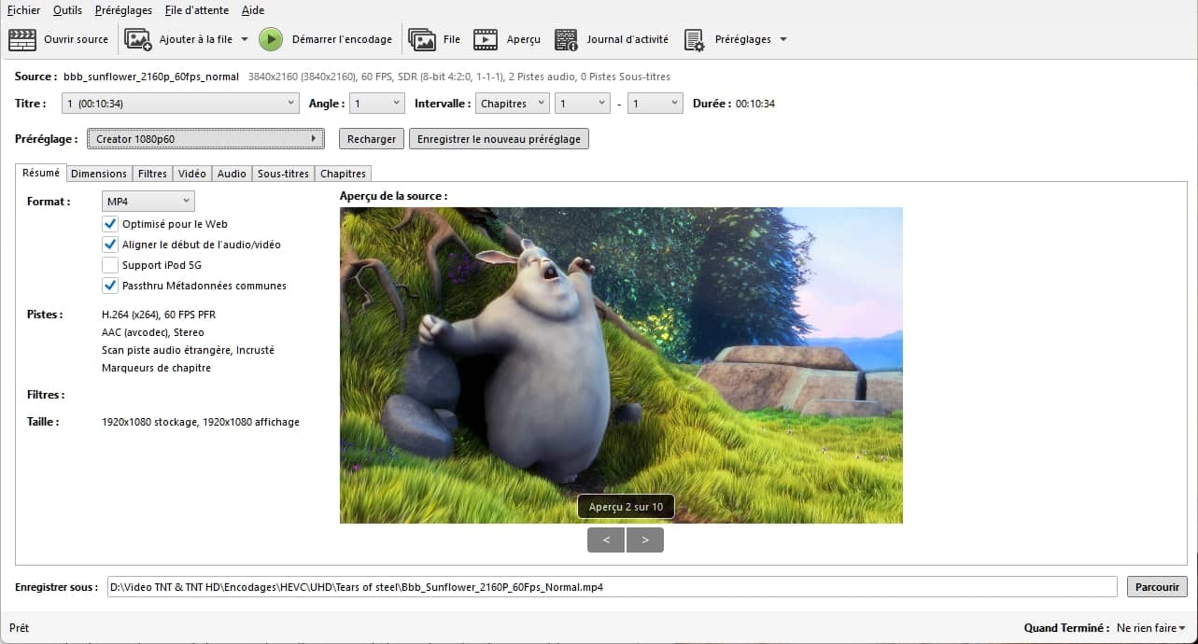1198x644 pixels.
Task: Uncheck Passthru Métadonnées communes
Action: (x=110, y=286)
